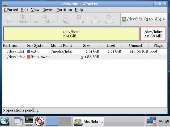Click the 511.88 MiB size cell

coord(90,57)
